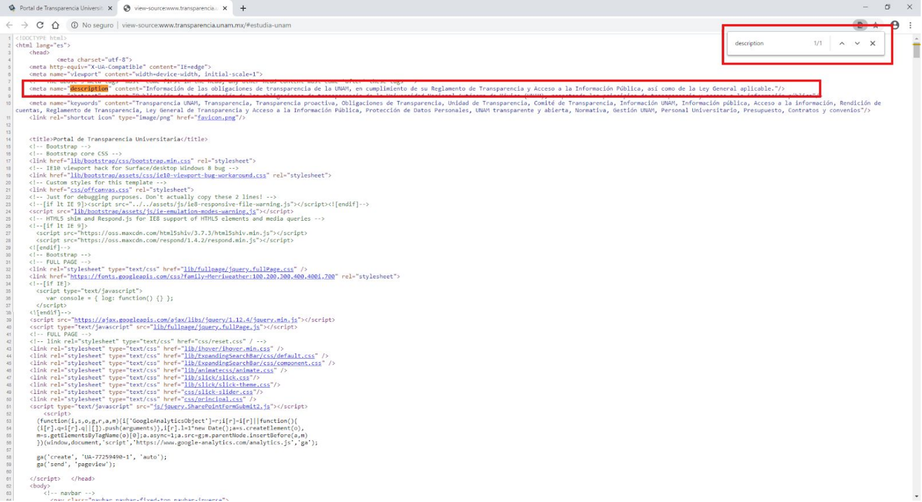Open the user profile icon

(894, 25)
